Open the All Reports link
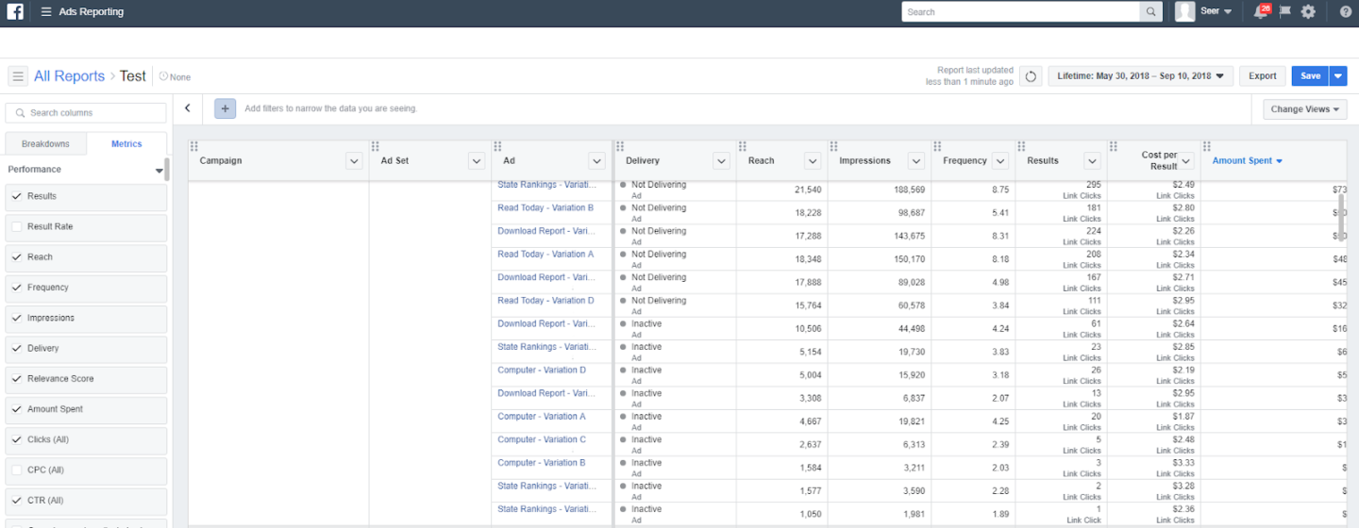The height and width of the screenshot is (528, 1359). point(68,76)
